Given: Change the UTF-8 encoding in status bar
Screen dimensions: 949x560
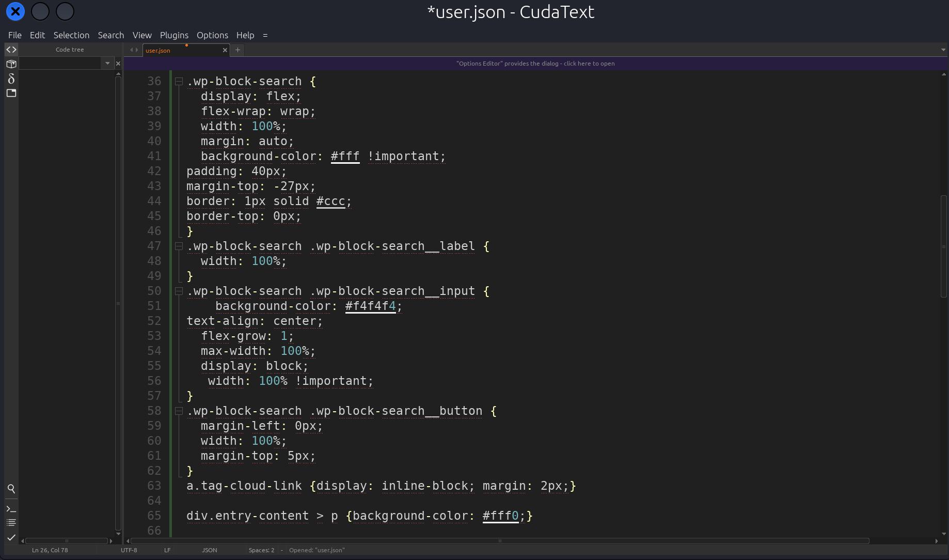Looking at the screenshot, I should (129, 550).
